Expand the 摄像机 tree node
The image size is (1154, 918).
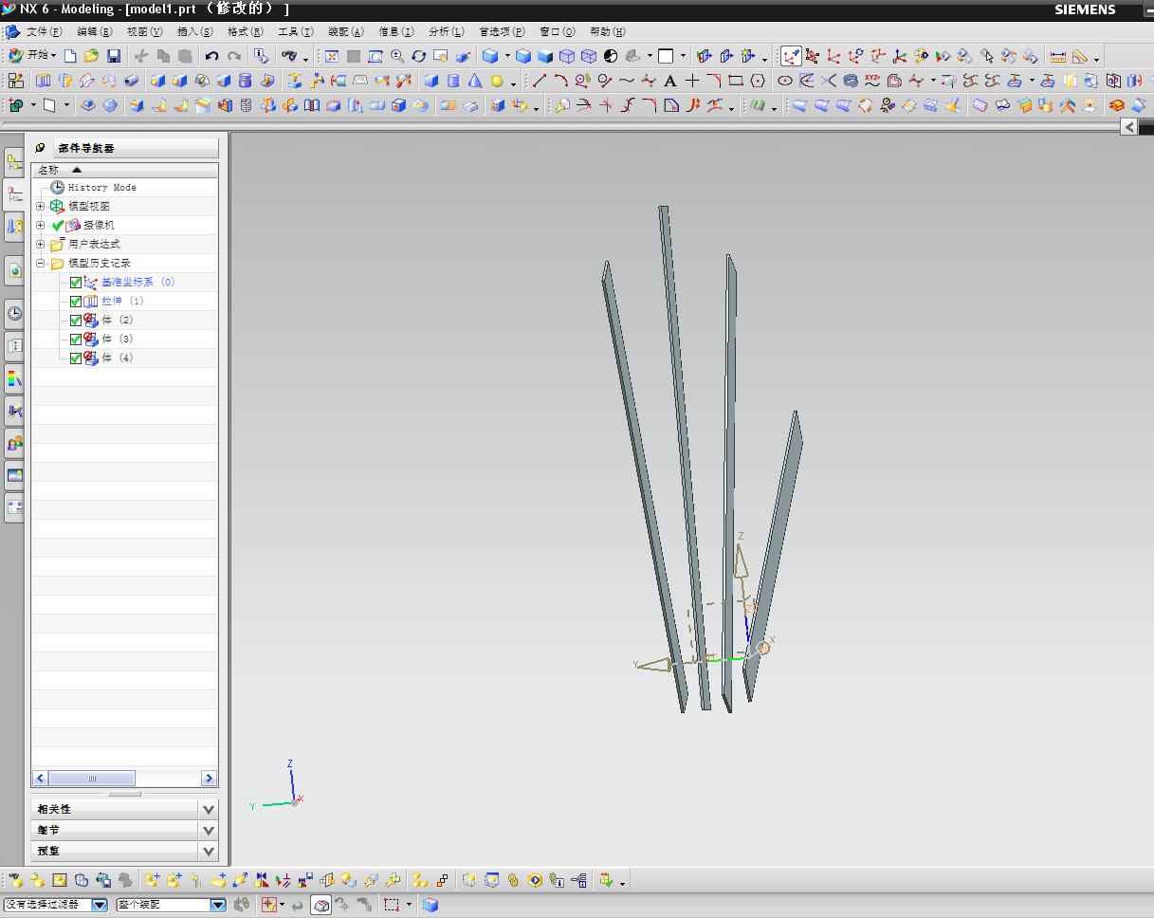(41, 225)
